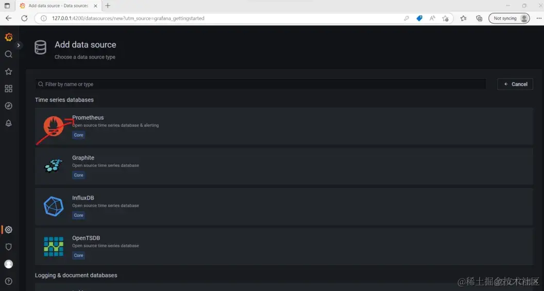Click the Core badge under InfluxDB
The width and height of the screenshot is (544, 291).
click(78, 215)
